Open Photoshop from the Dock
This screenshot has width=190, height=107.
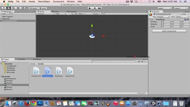click(40, 103)
